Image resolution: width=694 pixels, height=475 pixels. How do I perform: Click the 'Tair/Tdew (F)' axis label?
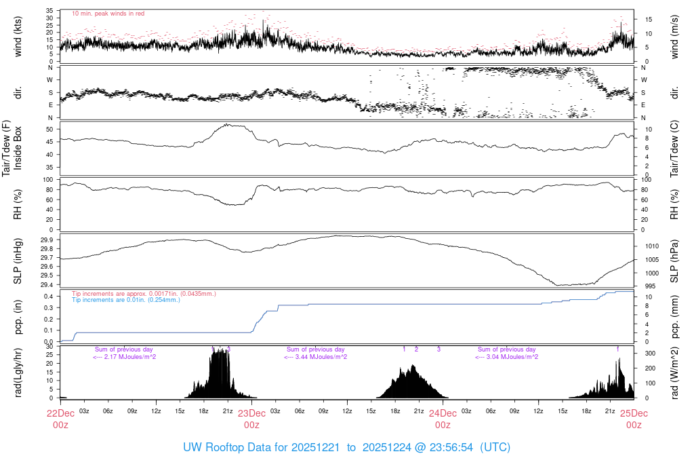(x=6, y=149)
